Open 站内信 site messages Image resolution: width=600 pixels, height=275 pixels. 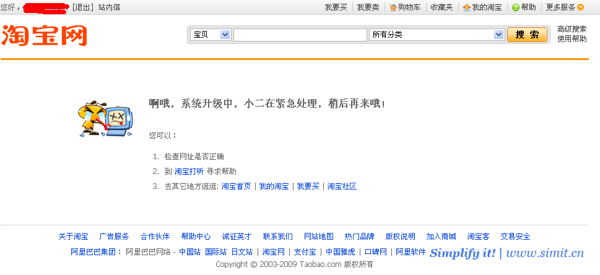109,7
